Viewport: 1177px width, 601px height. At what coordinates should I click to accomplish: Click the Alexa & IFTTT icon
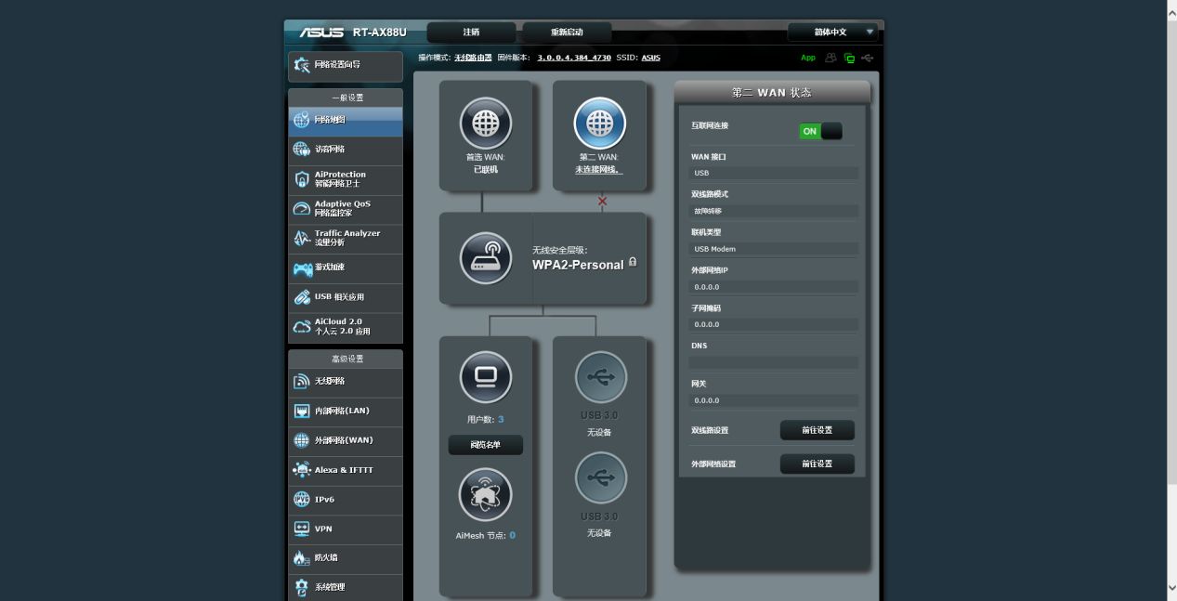[x=302, y=471]
